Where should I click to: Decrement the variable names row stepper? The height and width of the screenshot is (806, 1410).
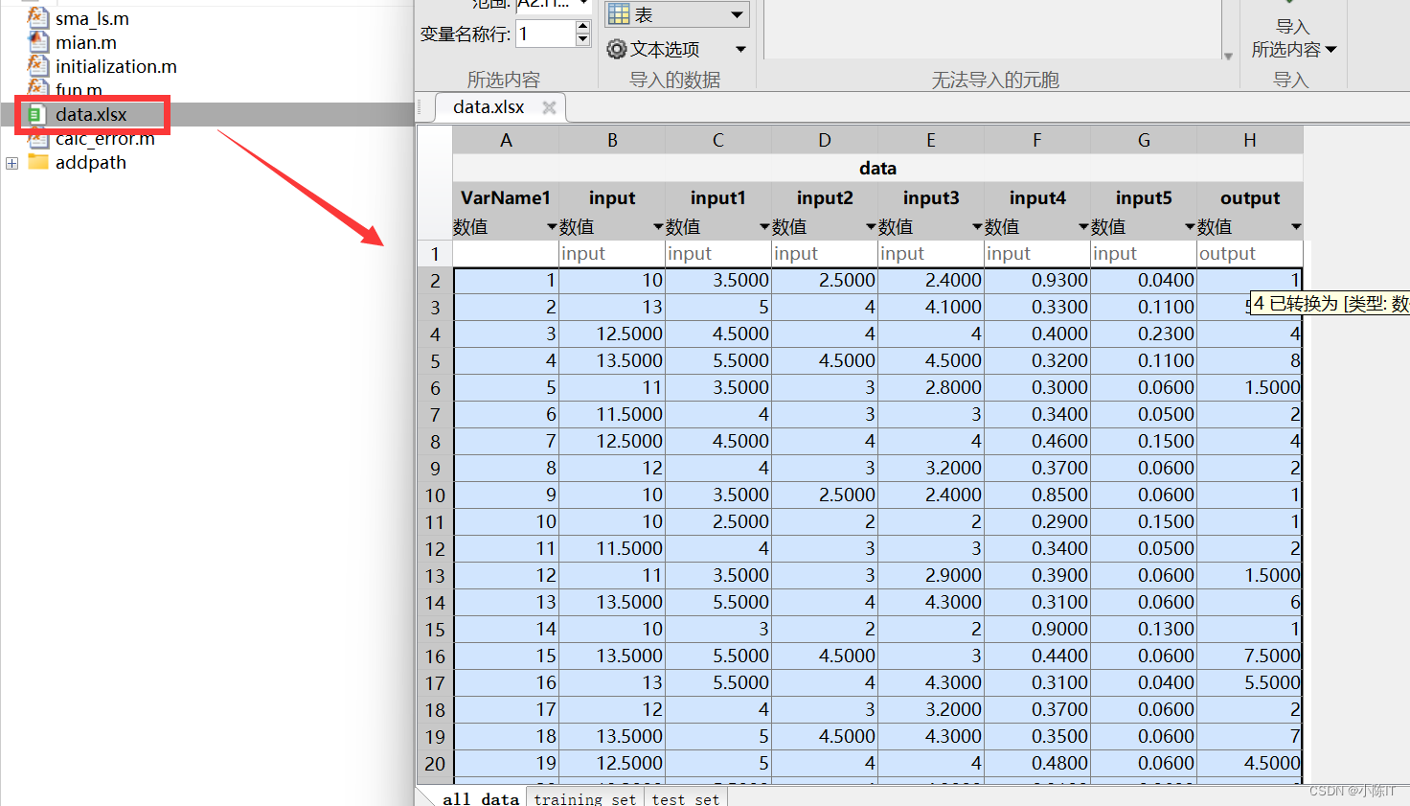click(x=583, y=39)
